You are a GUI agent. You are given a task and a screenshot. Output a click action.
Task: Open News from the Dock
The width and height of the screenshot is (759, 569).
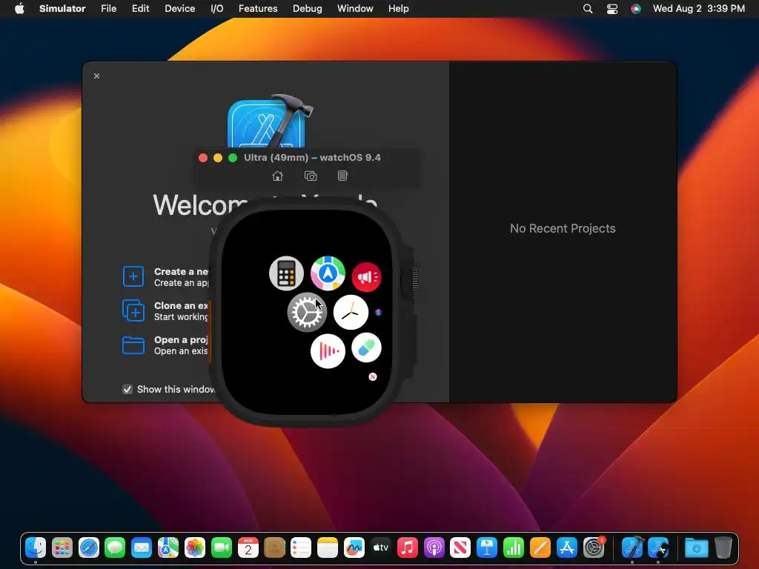pyautogui.click(x=460, y=548)
